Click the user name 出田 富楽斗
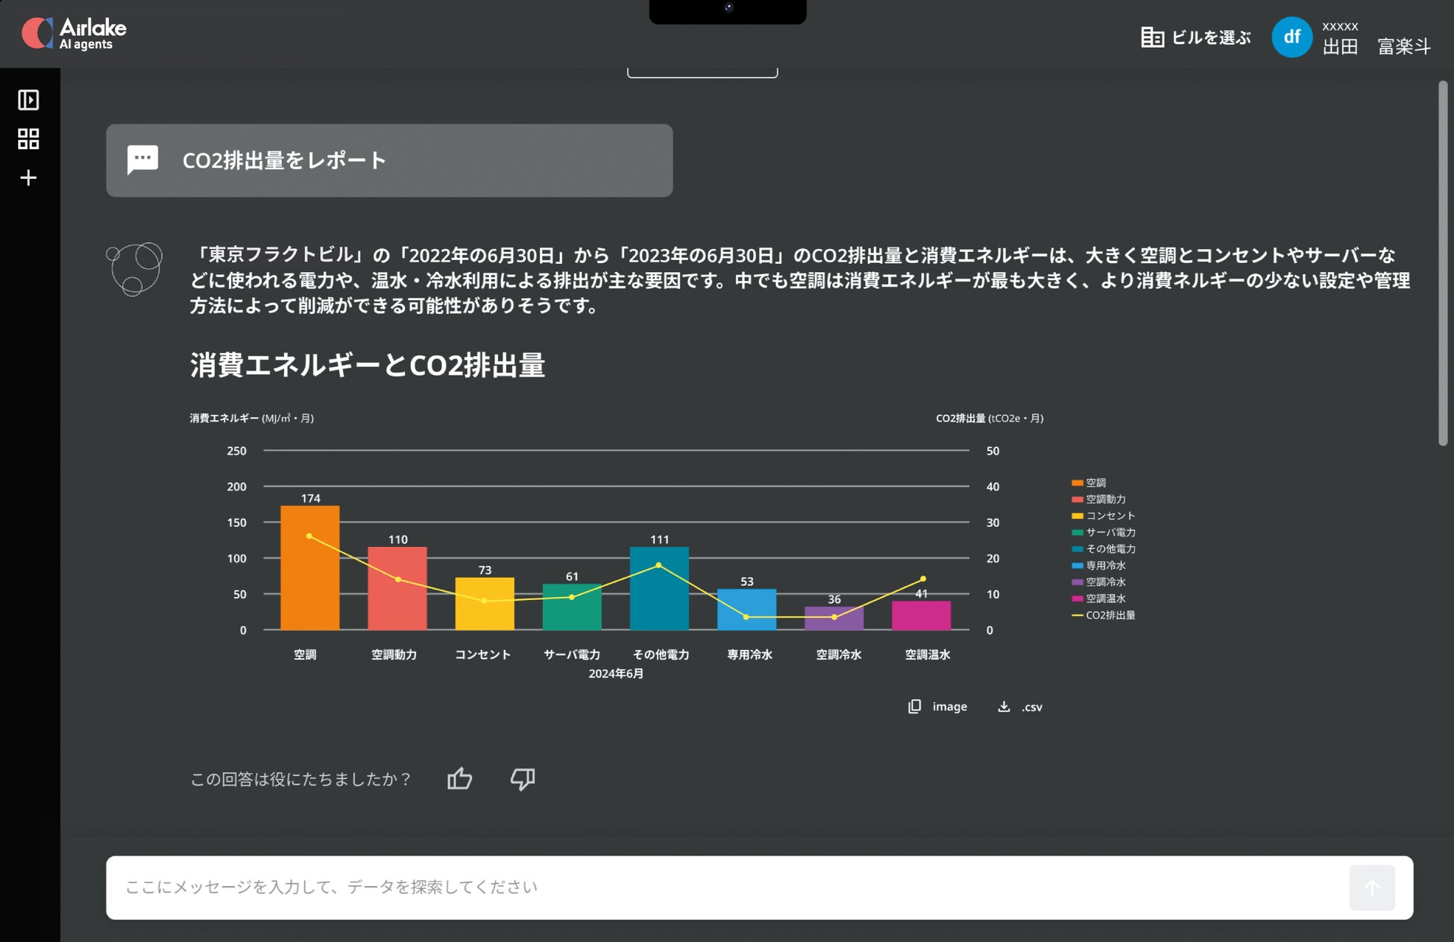 [x=1376, y=46]
